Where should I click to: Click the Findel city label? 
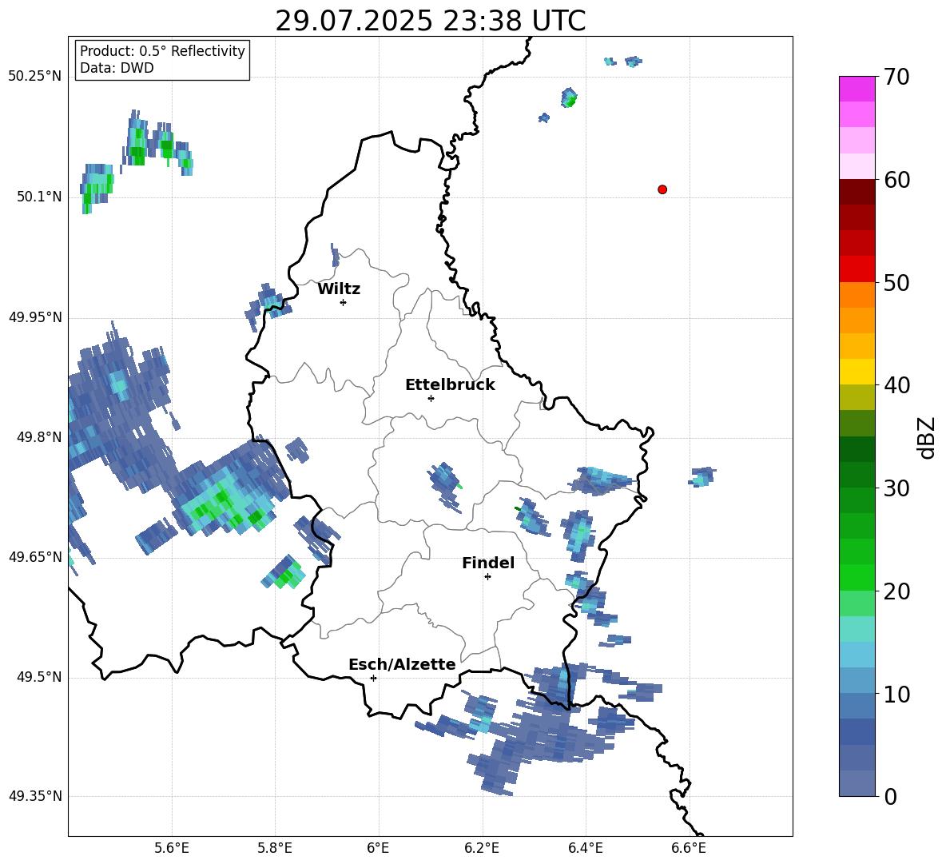488,563
